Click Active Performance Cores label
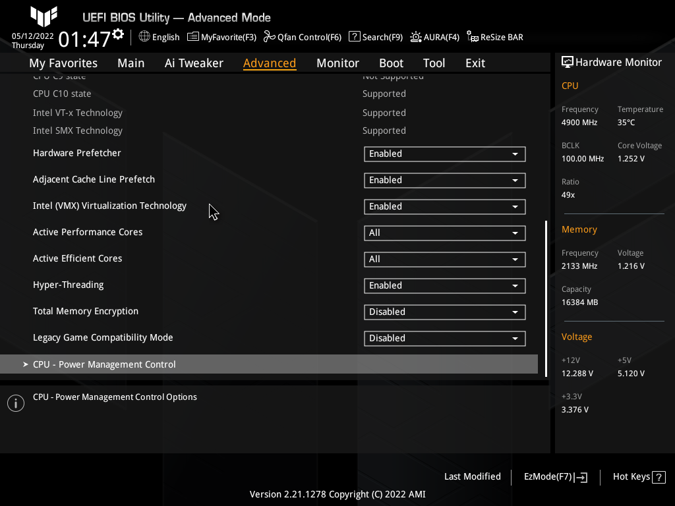This screenshot has width=675, height=506. click(88, 233)
